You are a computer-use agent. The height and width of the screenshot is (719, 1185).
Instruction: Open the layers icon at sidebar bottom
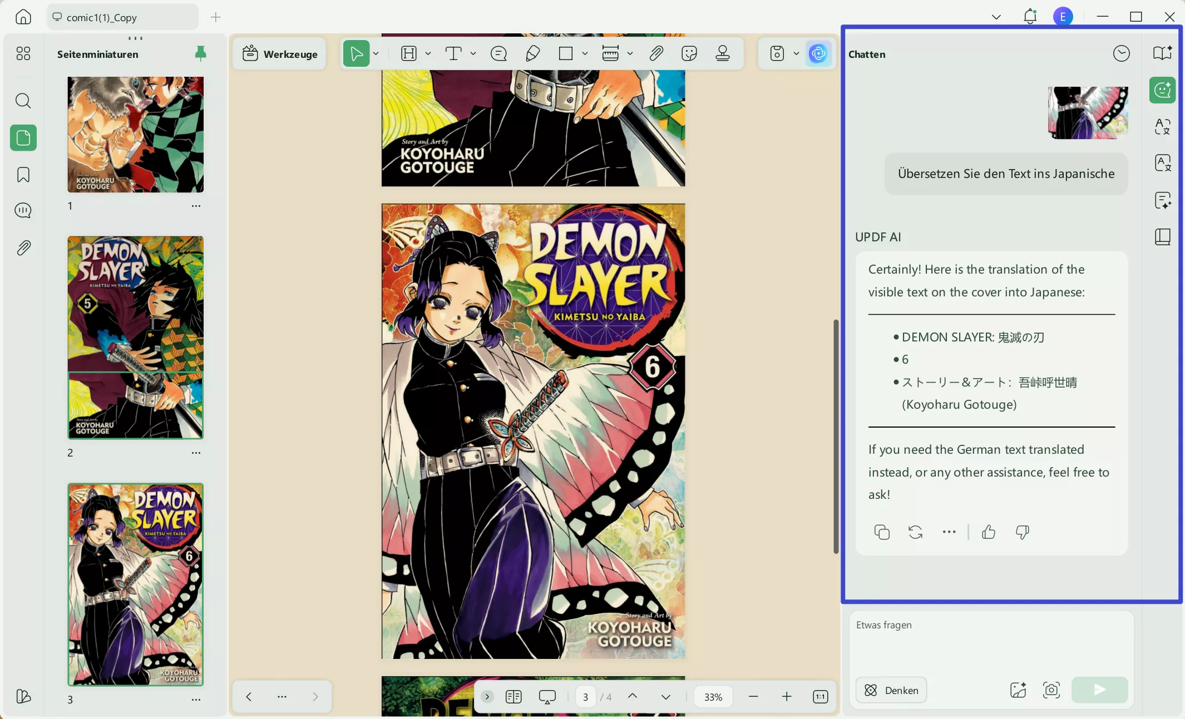click(x=23, y=696)
